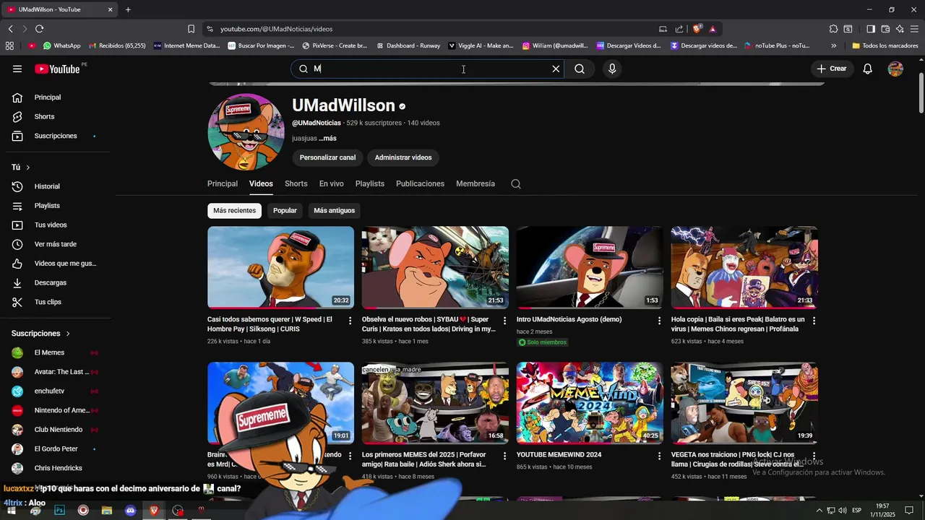Click Personalizar canal button
The height and width of the screenshot is (520, 925).
[327, 157]
